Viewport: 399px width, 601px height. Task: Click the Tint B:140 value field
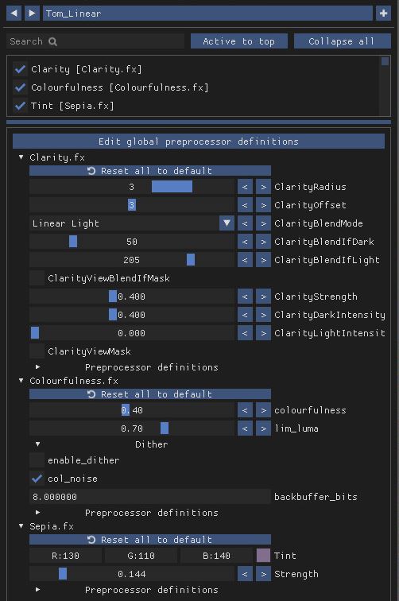pos(216,556)
